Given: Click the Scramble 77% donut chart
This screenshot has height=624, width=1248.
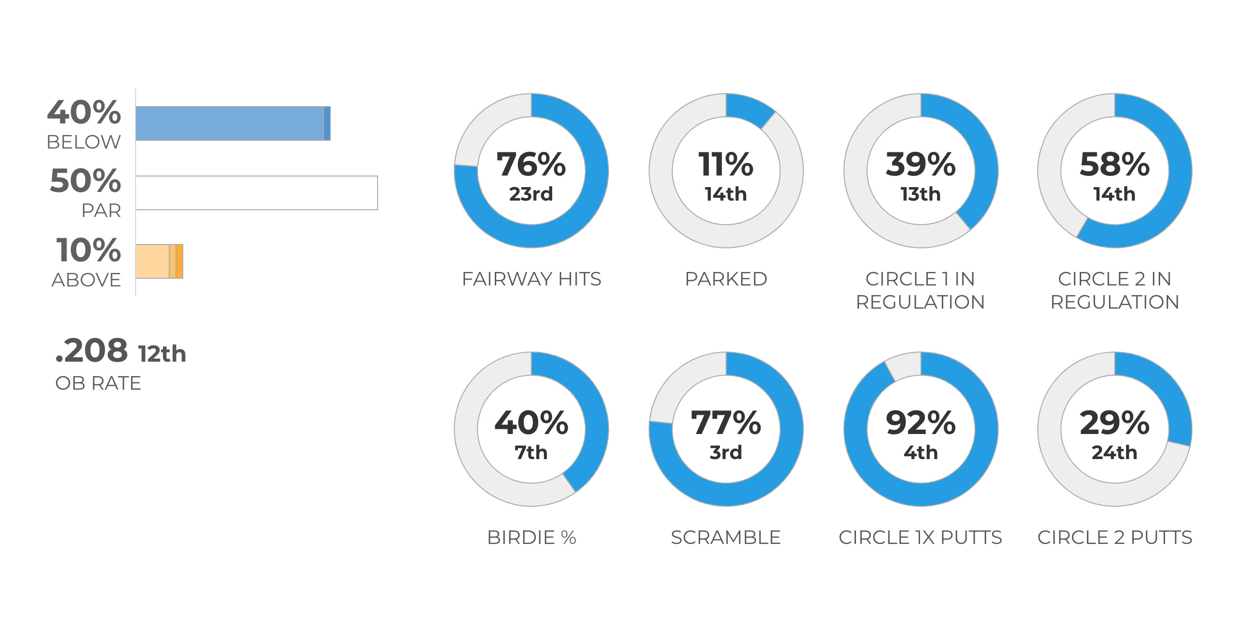Looking at the screenshot, I should [x=726, y=429].
